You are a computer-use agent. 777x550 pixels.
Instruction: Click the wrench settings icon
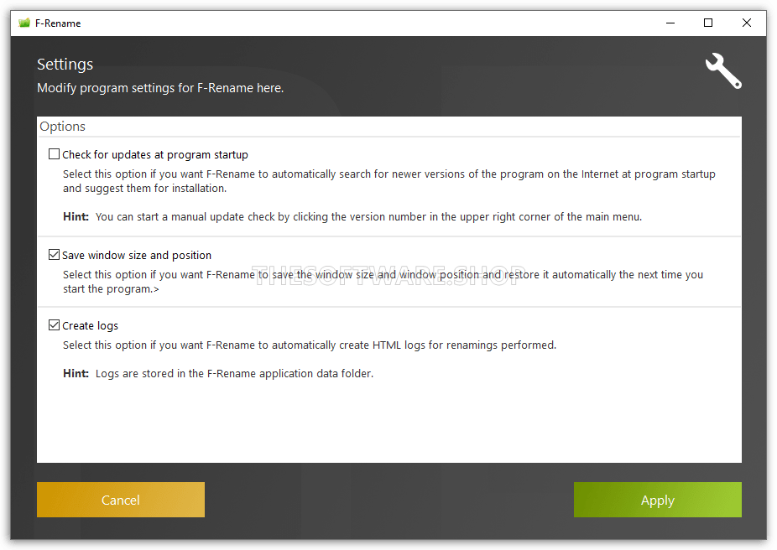coord(723,70)
